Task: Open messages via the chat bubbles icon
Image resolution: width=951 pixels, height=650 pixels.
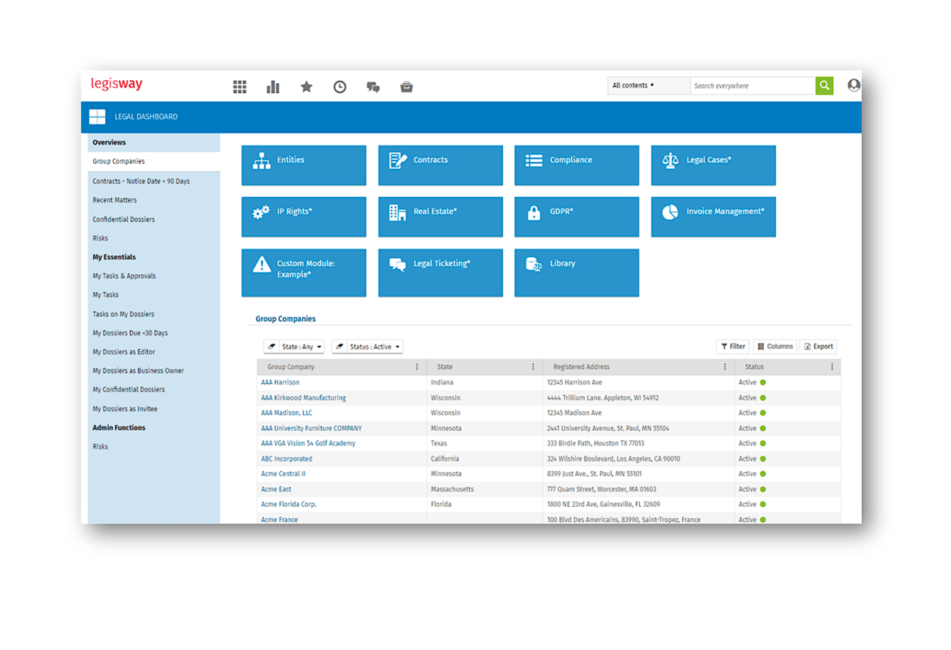Action: point(373,87)
